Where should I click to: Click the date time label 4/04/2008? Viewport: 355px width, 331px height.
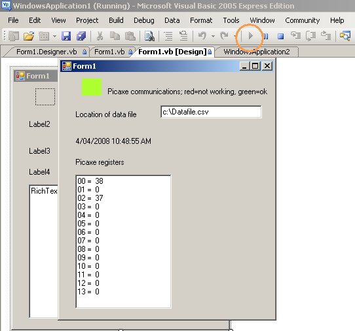click(113, 141)
